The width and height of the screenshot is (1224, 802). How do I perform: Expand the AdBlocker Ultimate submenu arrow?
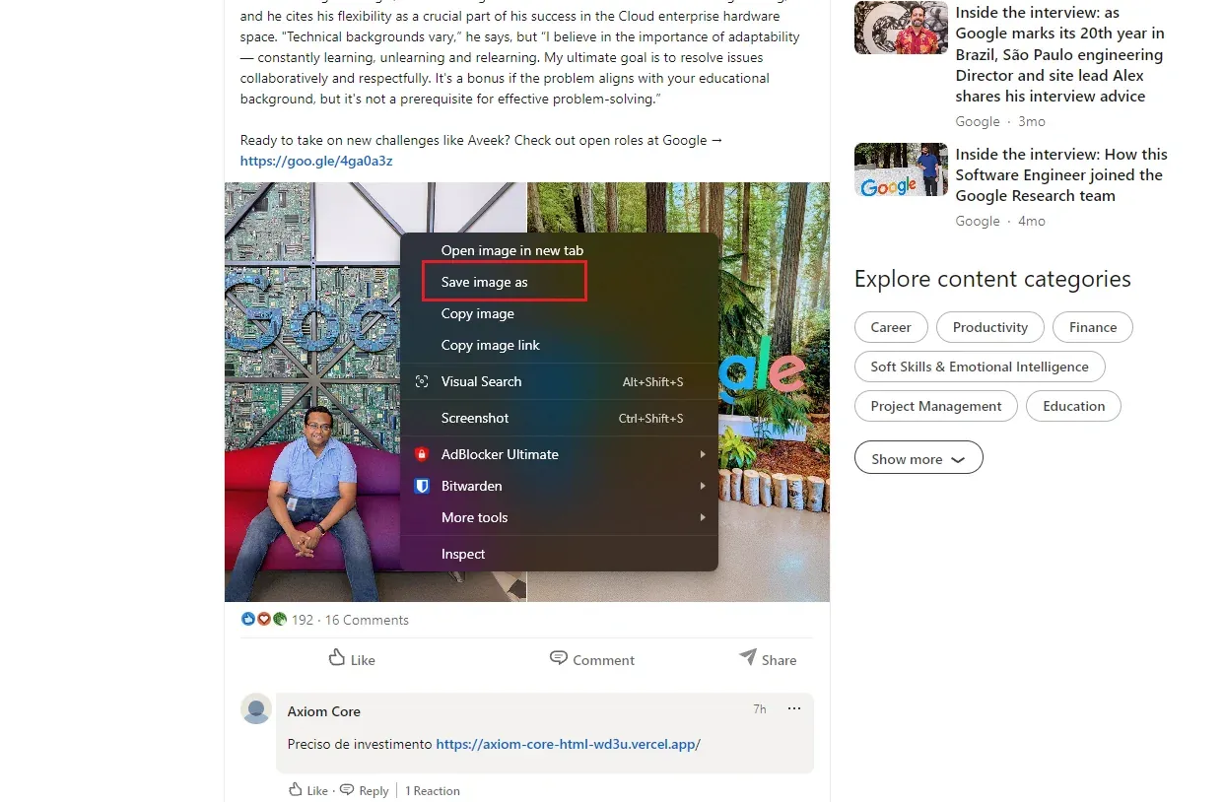point(703,454)
